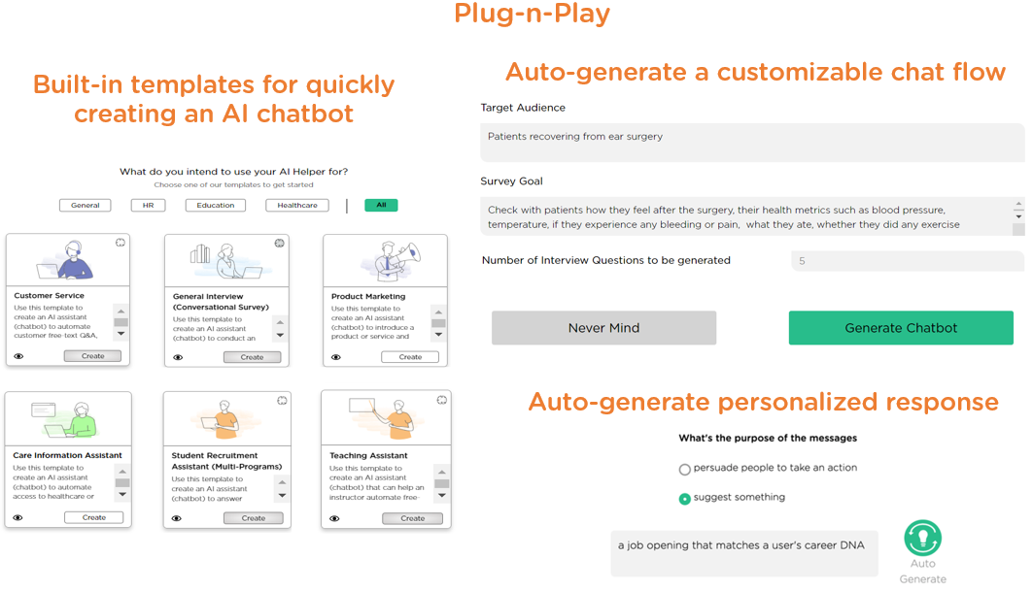Click the Customer Service illustration thumbnail
This screenshot has width=1033, height=591.
(68, 260)
